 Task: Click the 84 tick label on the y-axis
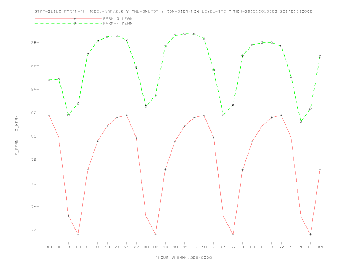tap(33, 89)
